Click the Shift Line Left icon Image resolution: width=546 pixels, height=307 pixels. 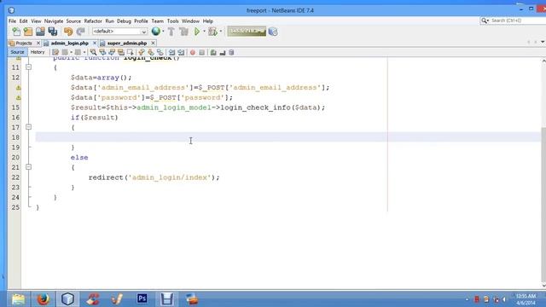coord(171,52)
